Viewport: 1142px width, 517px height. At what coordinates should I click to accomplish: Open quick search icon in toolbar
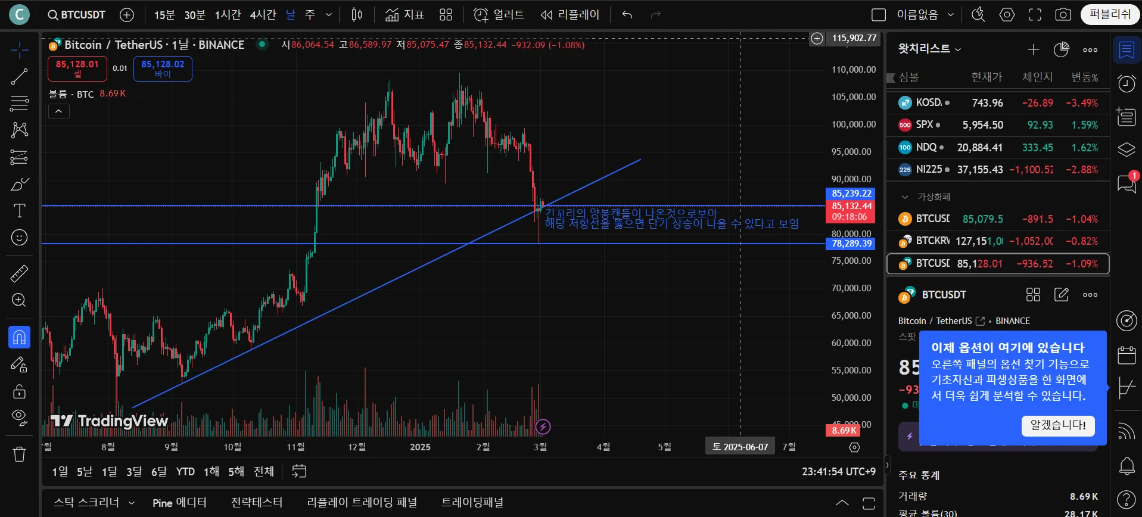978,15
